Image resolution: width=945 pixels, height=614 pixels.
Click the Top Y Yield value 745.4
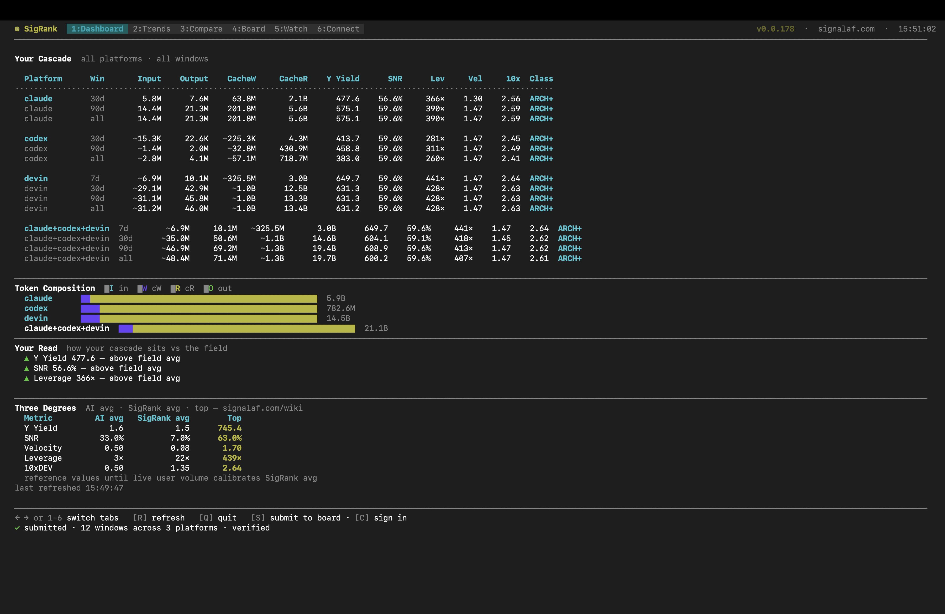click(x=229, y=428)
